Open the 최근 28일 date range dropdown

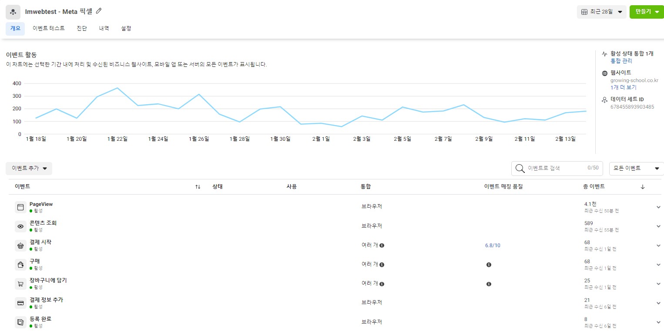pyautogui.click(x=602, y=12)
